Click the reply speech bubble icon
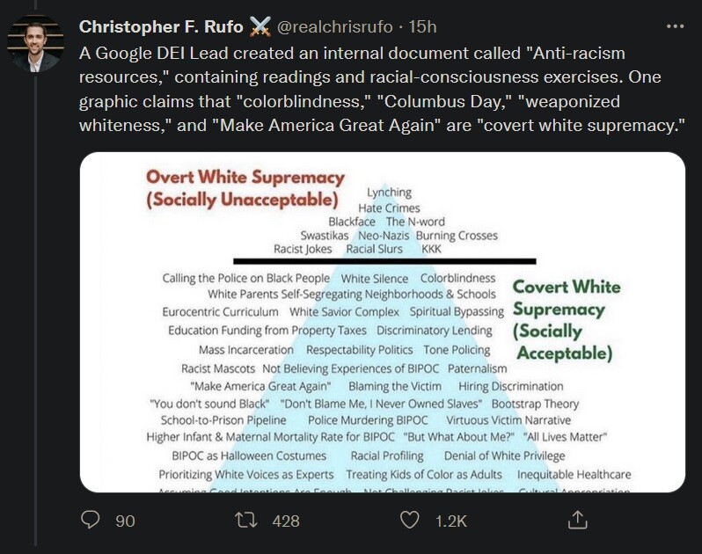 pos(91,520)
